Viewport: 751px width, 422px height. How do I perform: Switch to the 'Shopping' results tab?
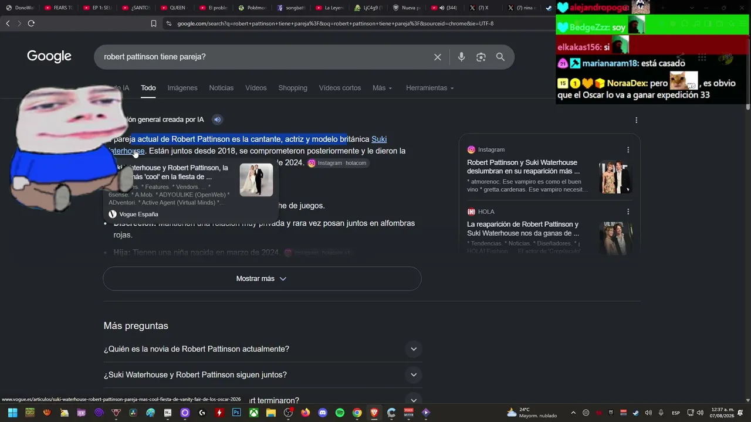293,88
